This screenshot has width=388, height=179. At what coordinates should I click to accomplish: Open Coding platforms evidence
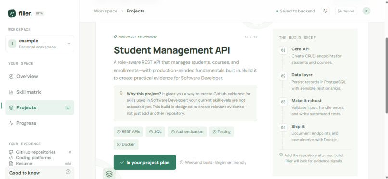[39, 158]
